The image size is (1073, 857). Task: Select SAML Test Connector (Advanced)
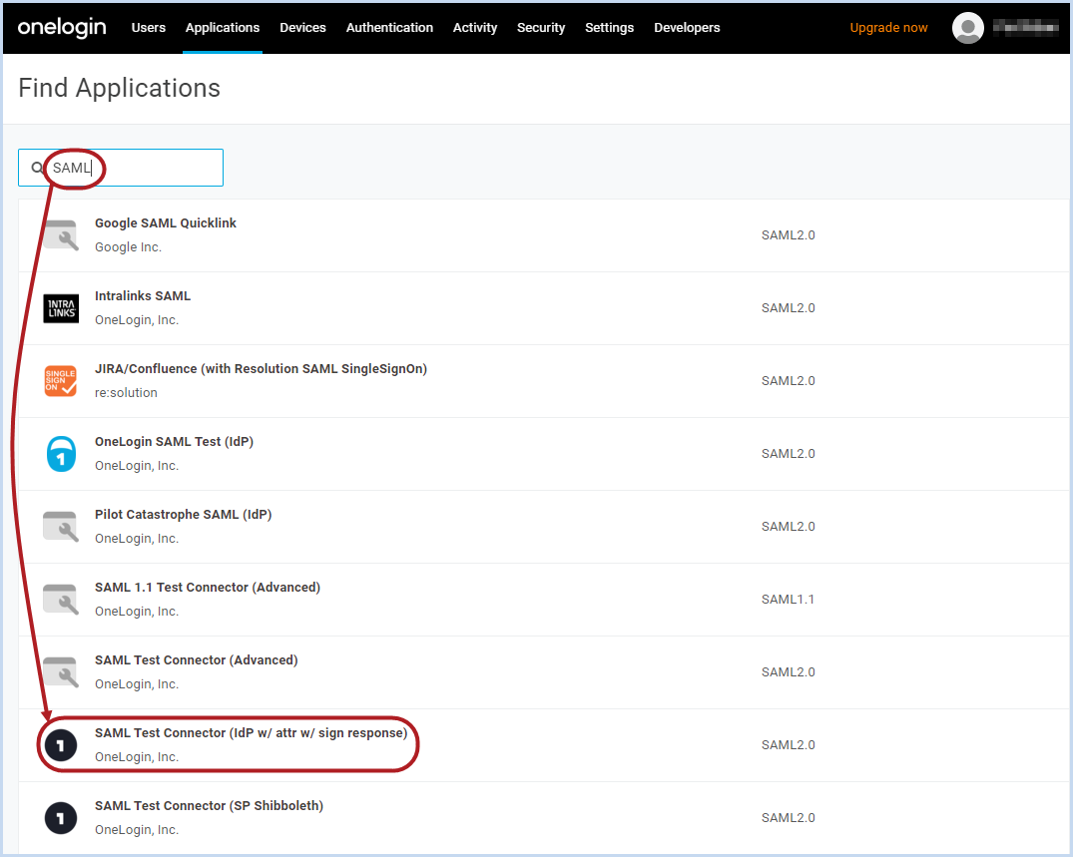click(543, 672)
